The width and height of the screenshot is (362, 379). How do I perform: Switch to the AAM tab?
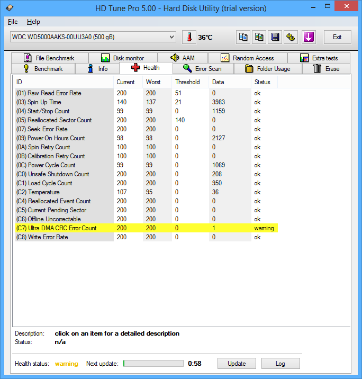[x=183, y=58]
